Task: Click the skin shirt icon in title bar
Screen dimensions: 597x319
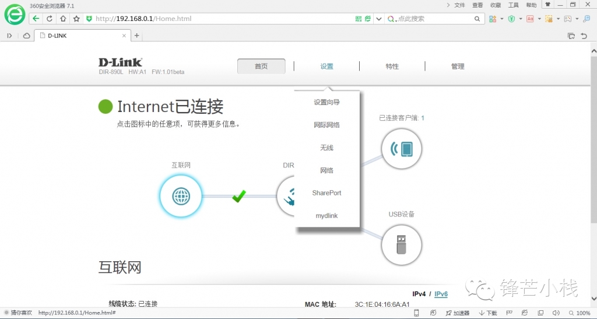Action: pos(547,5)
